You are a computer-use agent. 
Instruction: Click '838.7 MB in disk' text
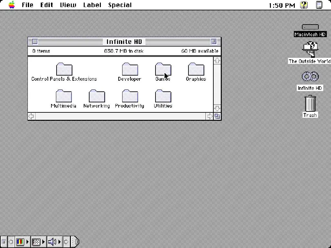coord(124,51)
